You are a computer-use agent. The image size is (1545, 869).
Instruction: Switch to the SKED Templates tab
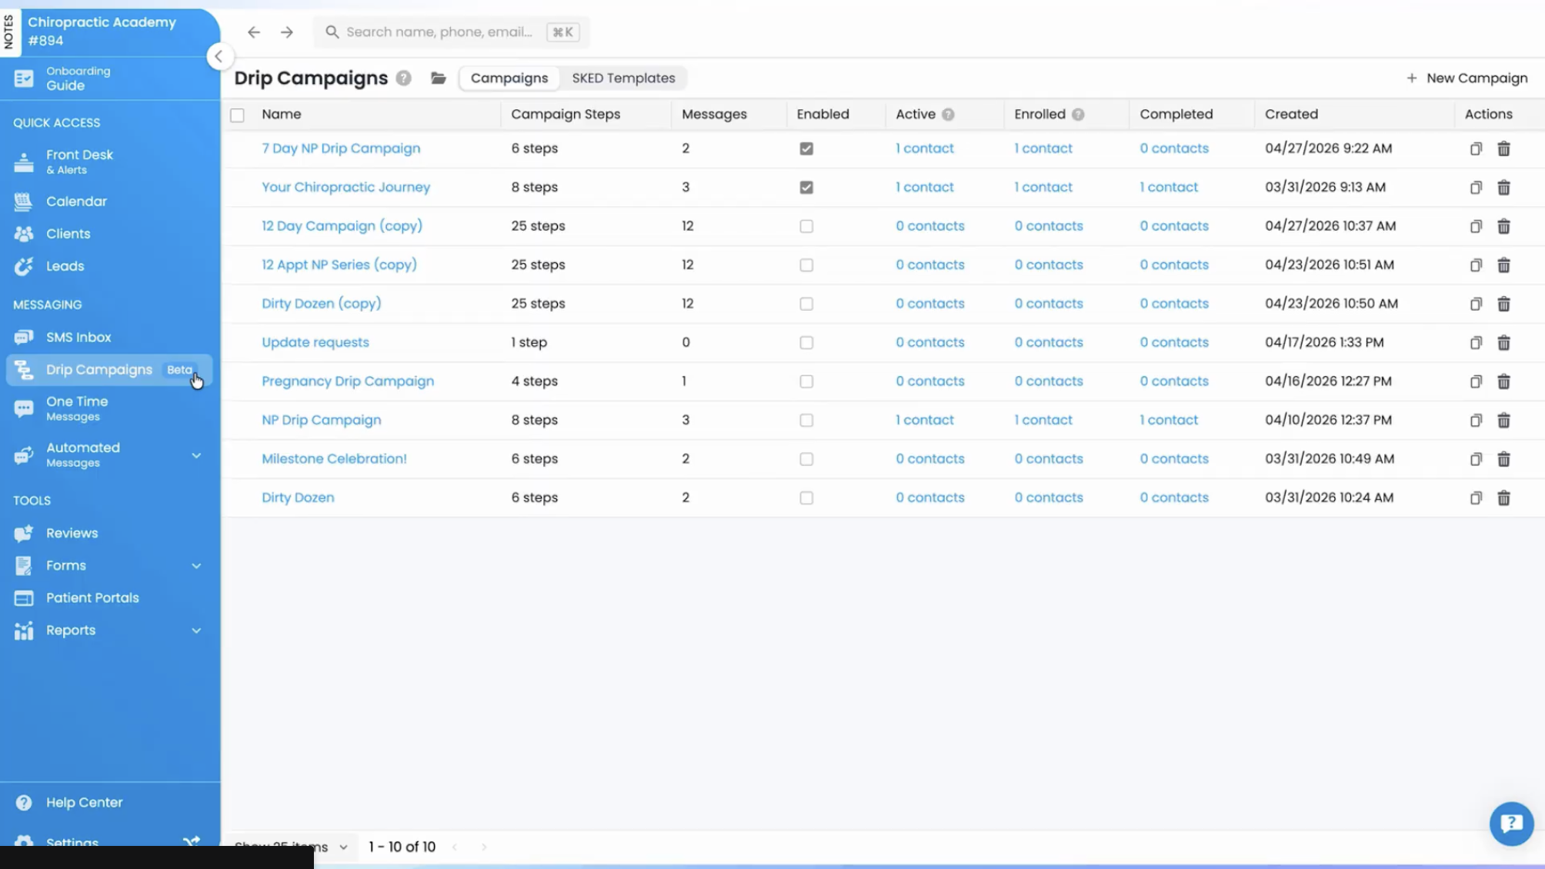(623, 78)
